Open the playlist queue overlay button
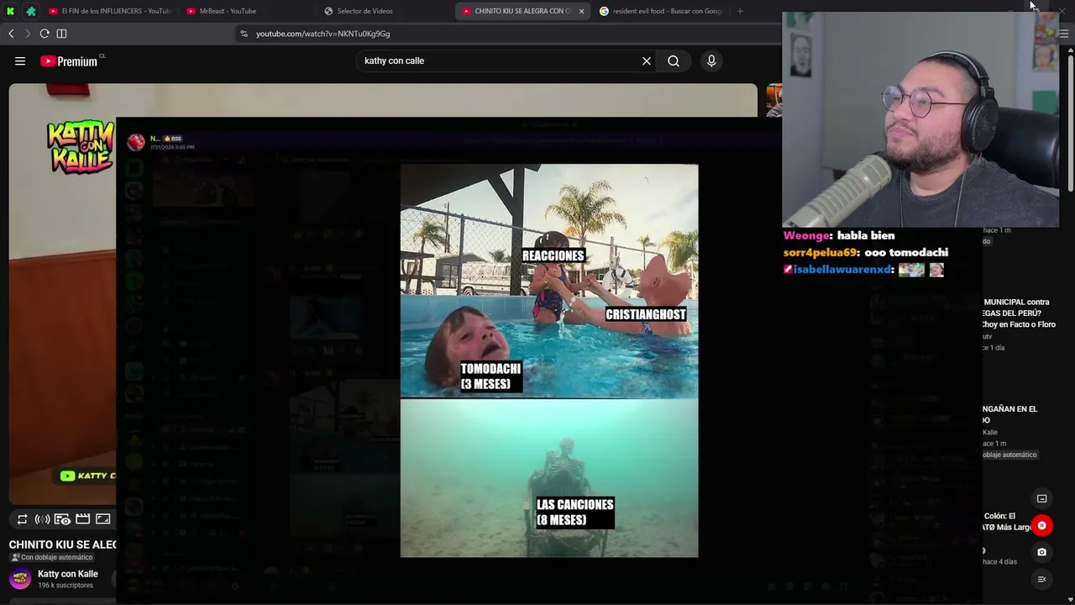 point(1042,579)
